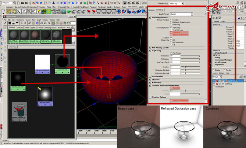Click the create new render layer icon
Screen dimensions: 246x148
(240, 77)
